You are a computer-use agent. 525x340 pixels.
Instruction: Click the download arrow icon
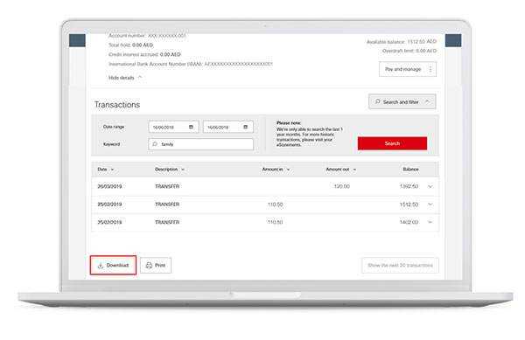pos(100,266)
